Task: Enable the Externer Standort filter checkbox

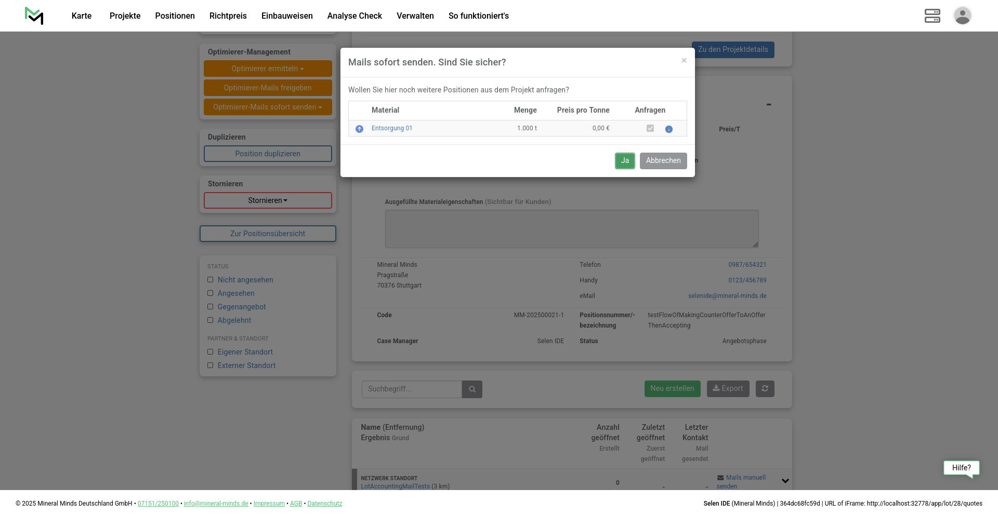Action: pos(211,365)
